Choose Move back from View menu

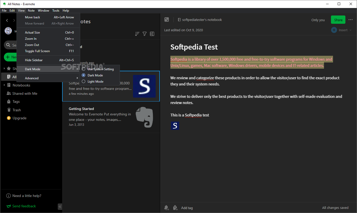(x=48, y=17)
